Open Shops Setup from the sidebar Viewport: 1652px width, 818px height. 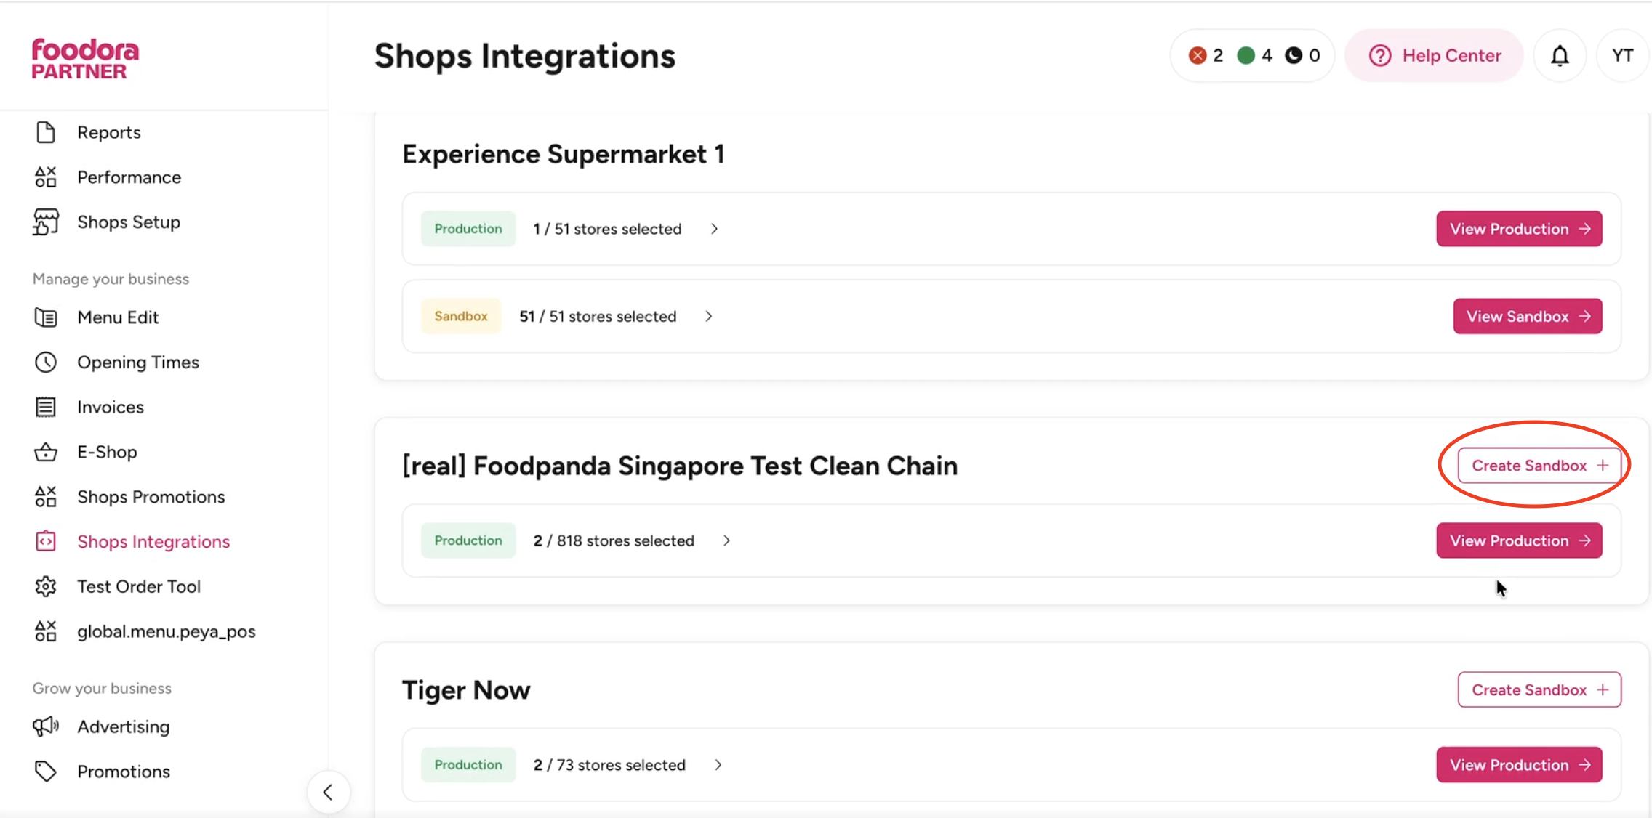[129, 222]
